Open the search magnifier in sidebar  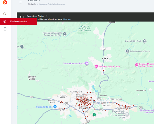(5, 14)
